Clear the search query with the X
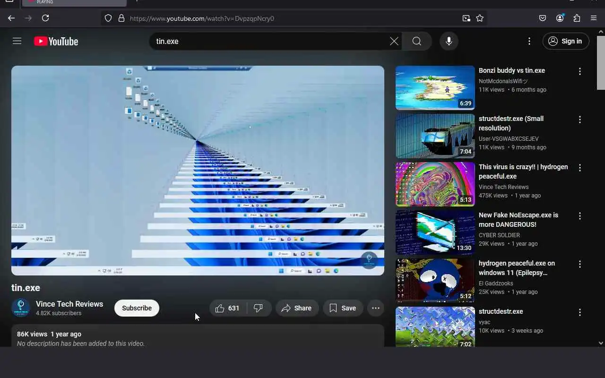This screenshot has height=378, width=605. click(x=394, y=41)
